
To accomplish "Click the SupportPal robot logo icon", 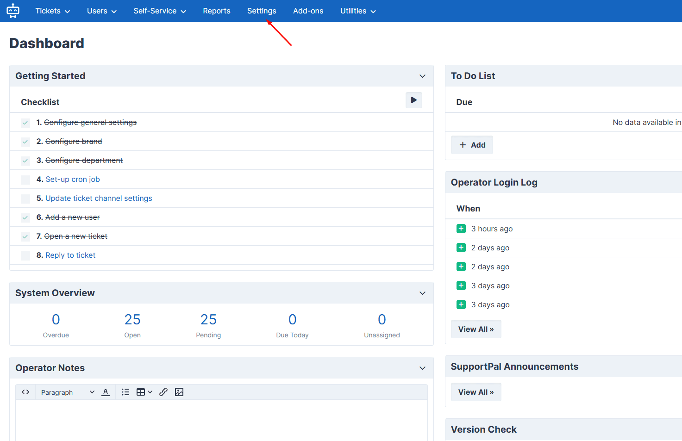I will pos(13,11).
